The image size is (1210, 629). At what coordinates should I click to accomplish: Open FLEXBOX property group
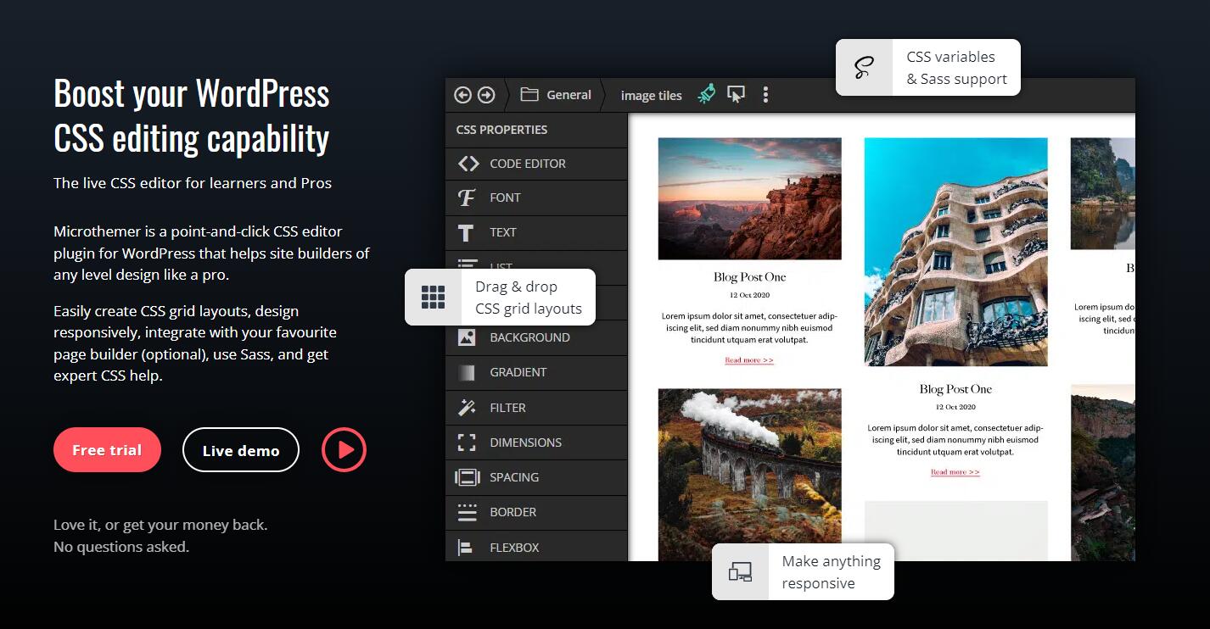click(x=536, y=547)
